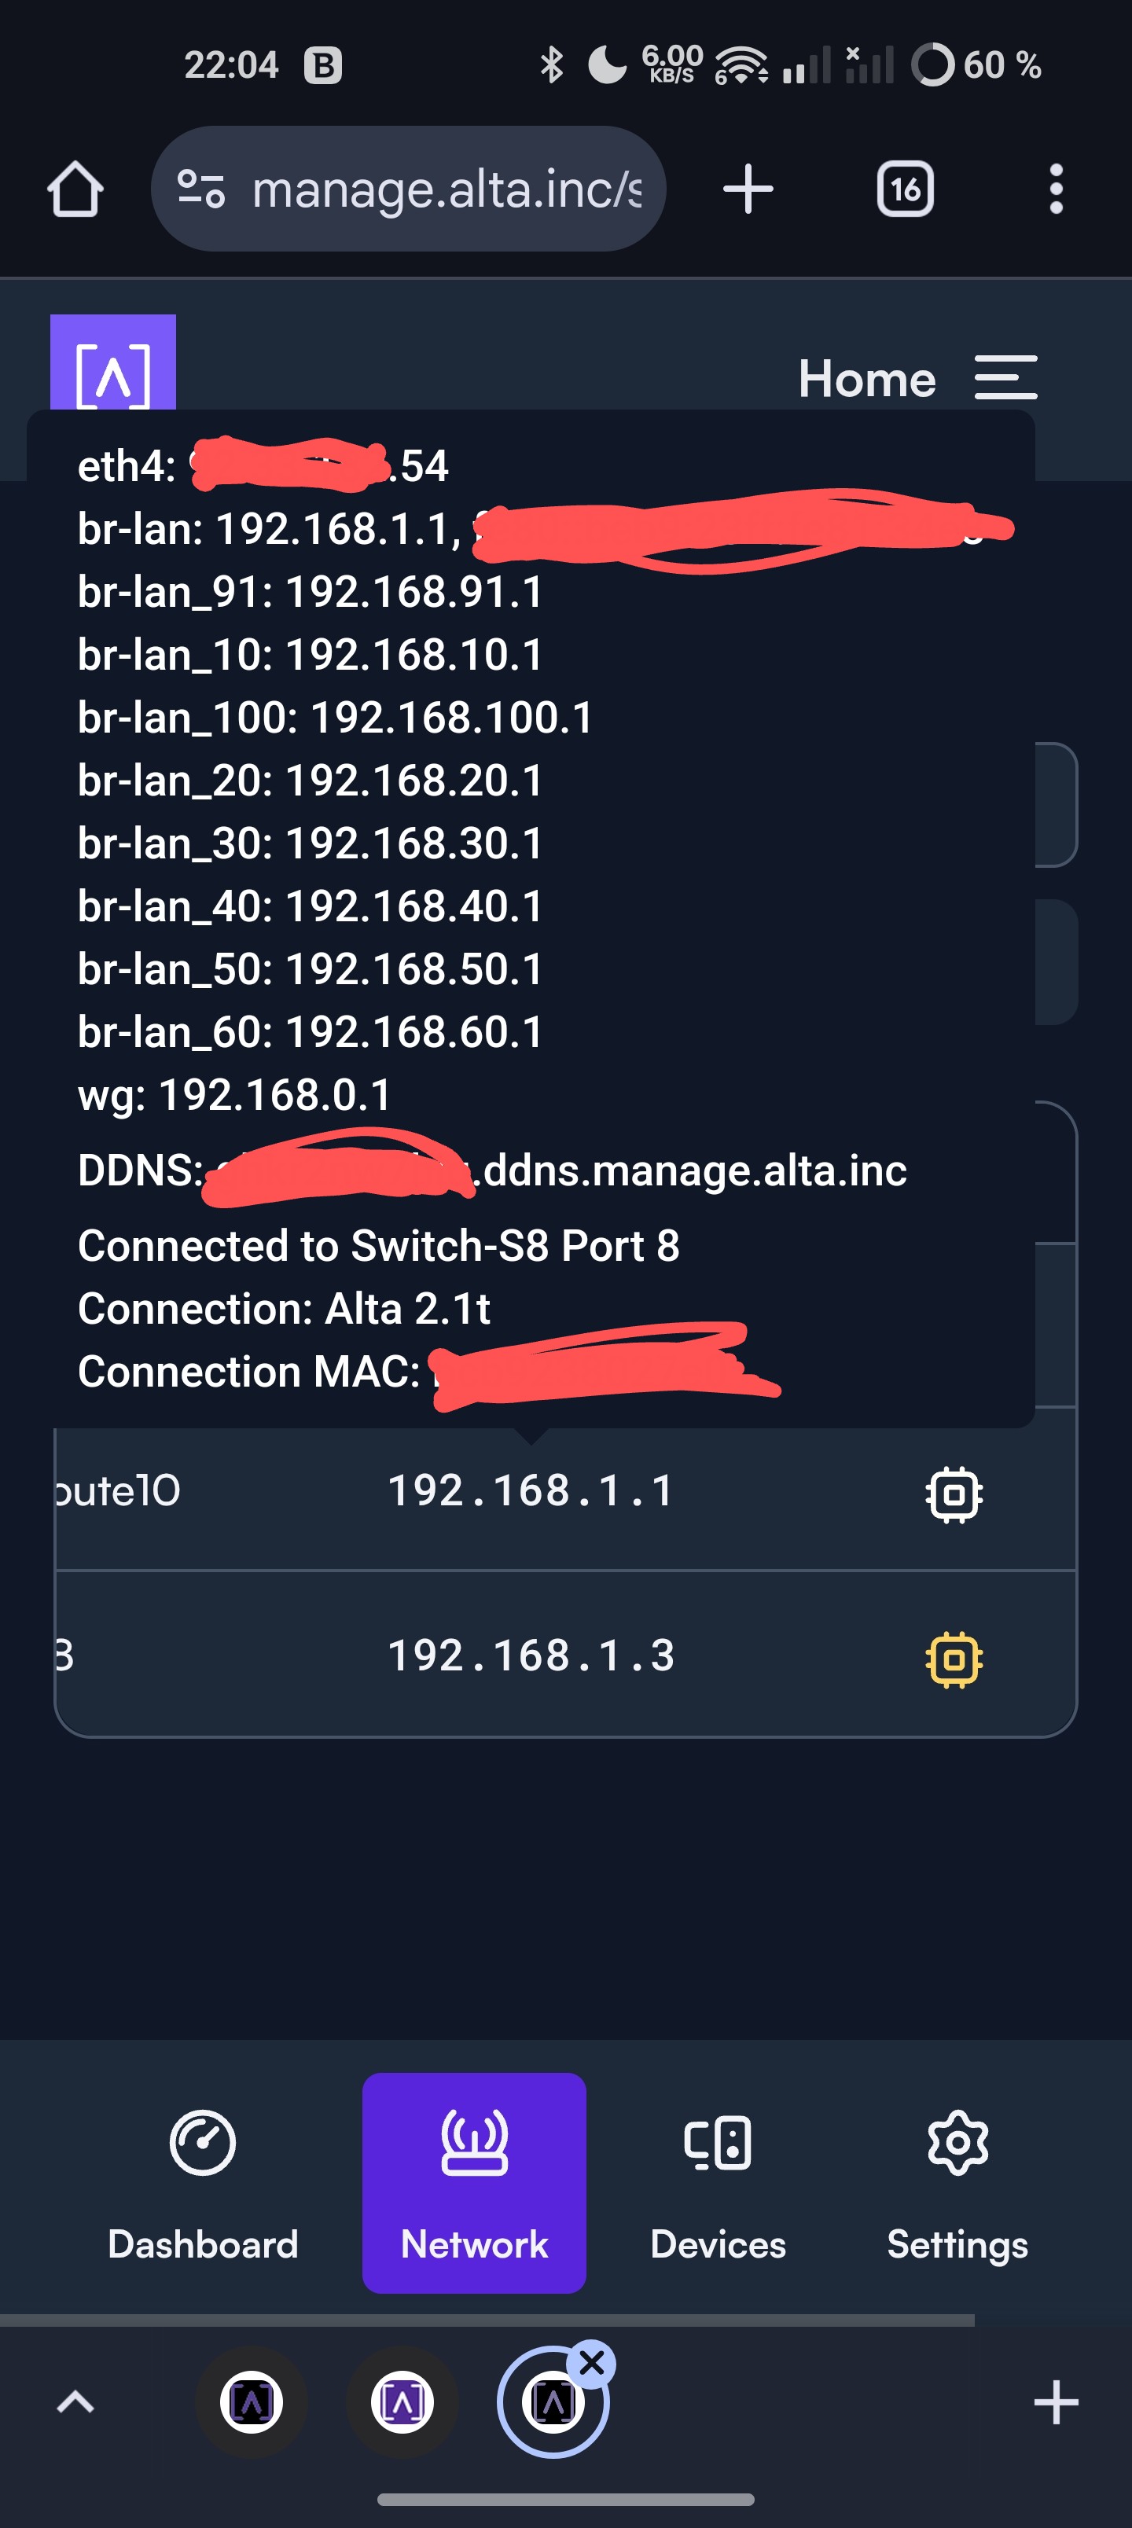
Task: Open site settings icon in address bar
Action: 201,189
